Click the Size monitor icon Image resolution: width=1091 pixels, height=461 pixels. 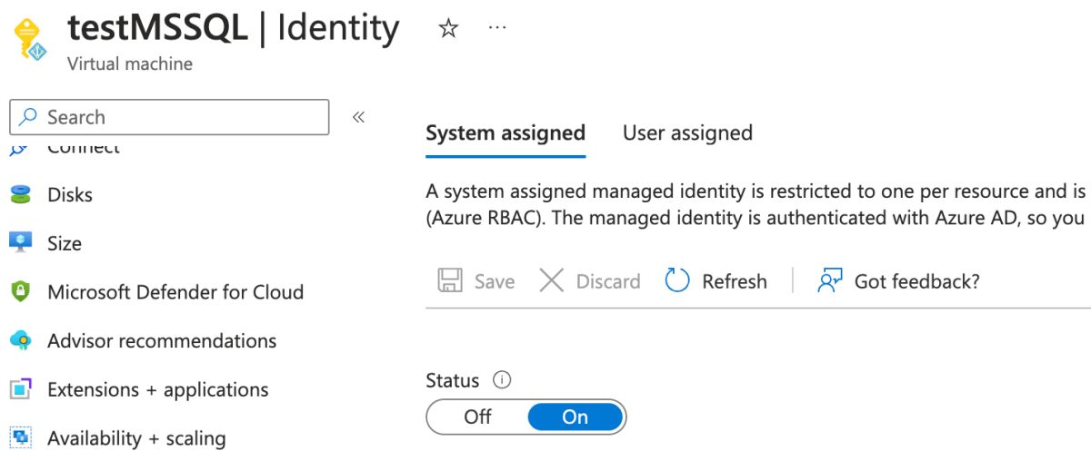pyautogui.click(x=20, y=243)
